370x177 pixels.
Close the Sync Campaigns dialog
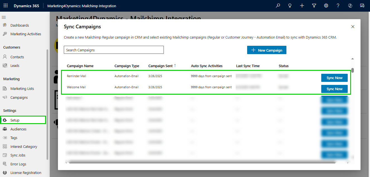tap(353, 27)
